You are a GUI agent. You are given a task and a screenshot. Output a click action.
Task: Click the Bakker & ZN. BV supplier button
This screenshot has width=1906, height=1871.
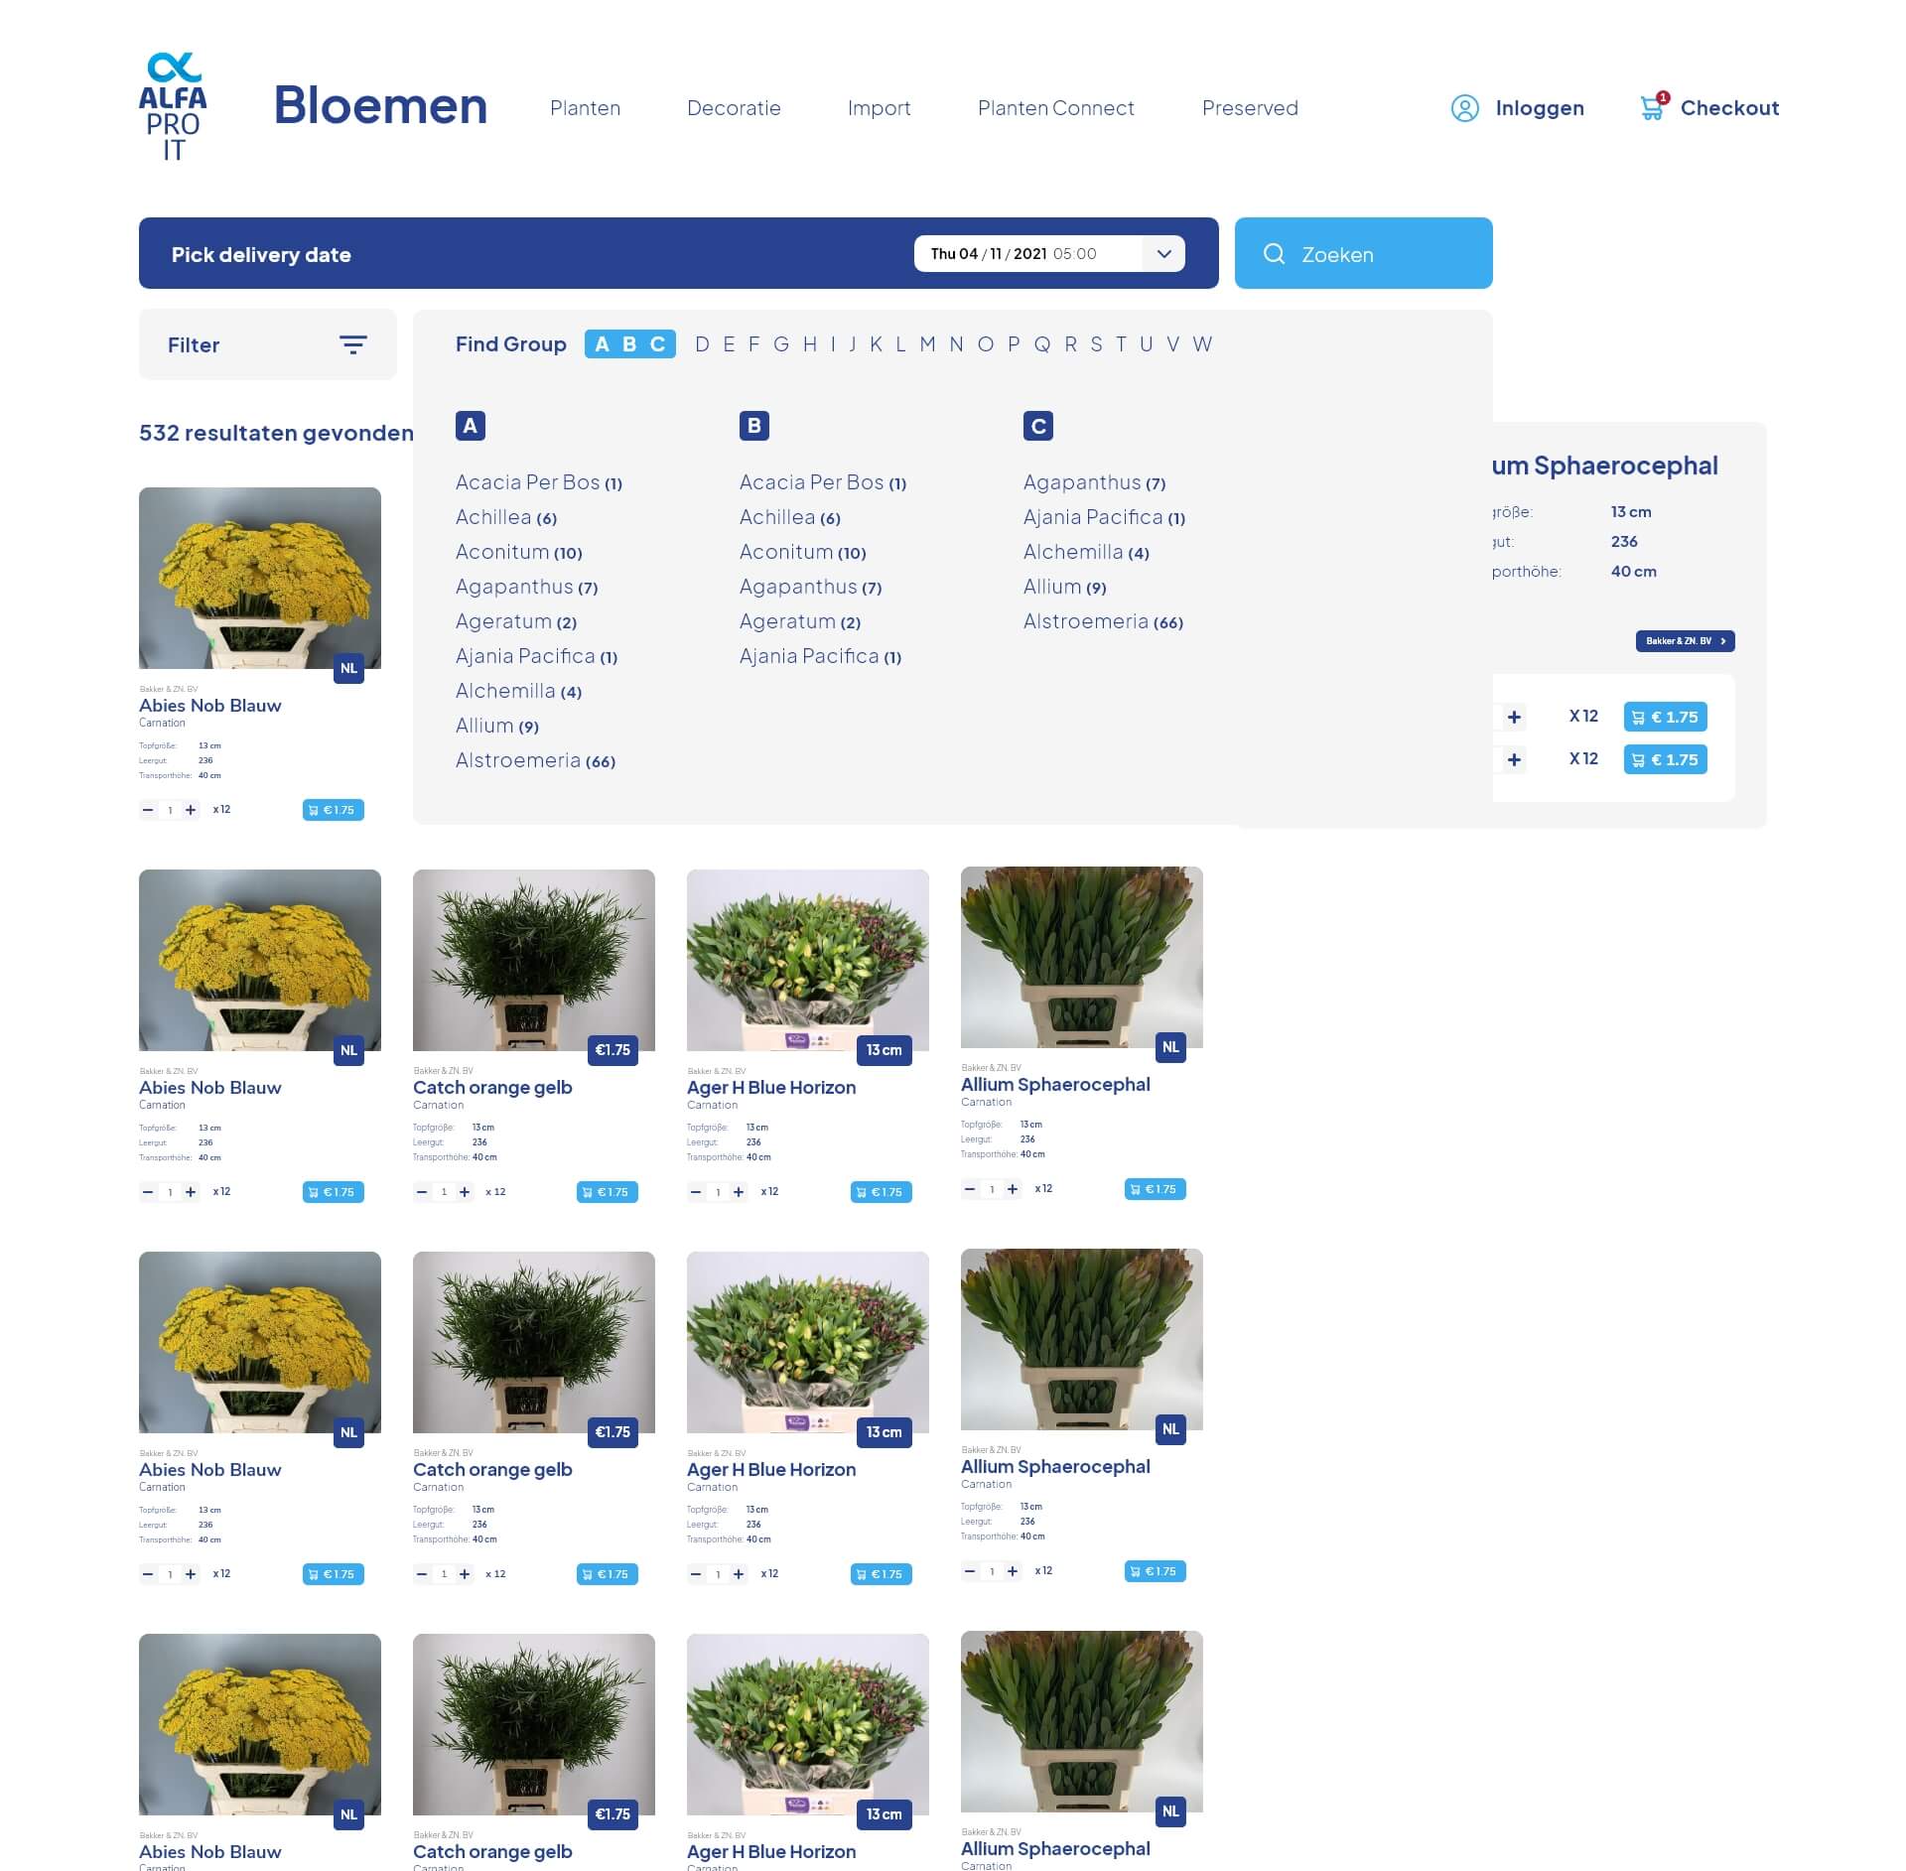1685,641
